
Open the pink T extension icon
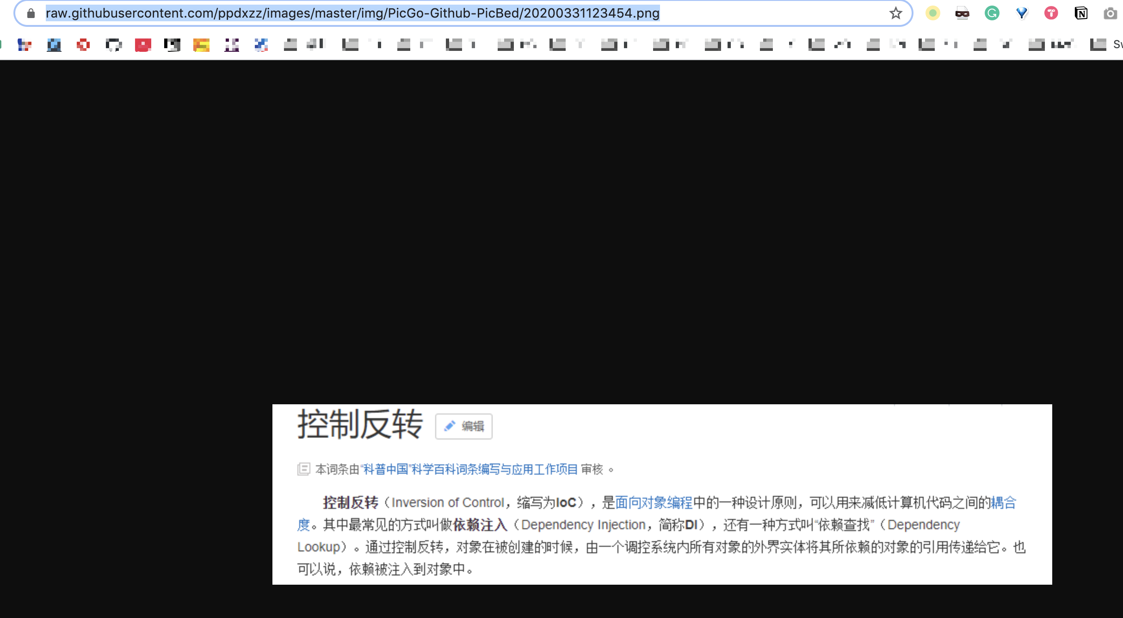1051,13
